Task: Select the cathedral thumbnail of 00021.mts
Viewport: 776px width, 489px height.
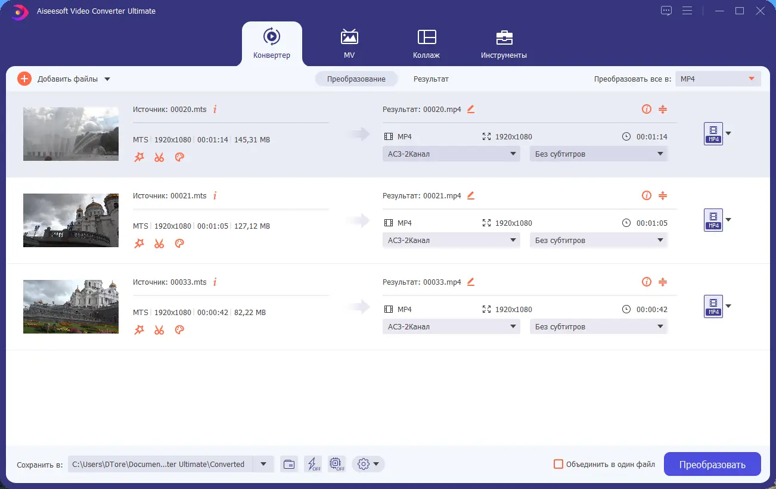Action: pos(71,220)
